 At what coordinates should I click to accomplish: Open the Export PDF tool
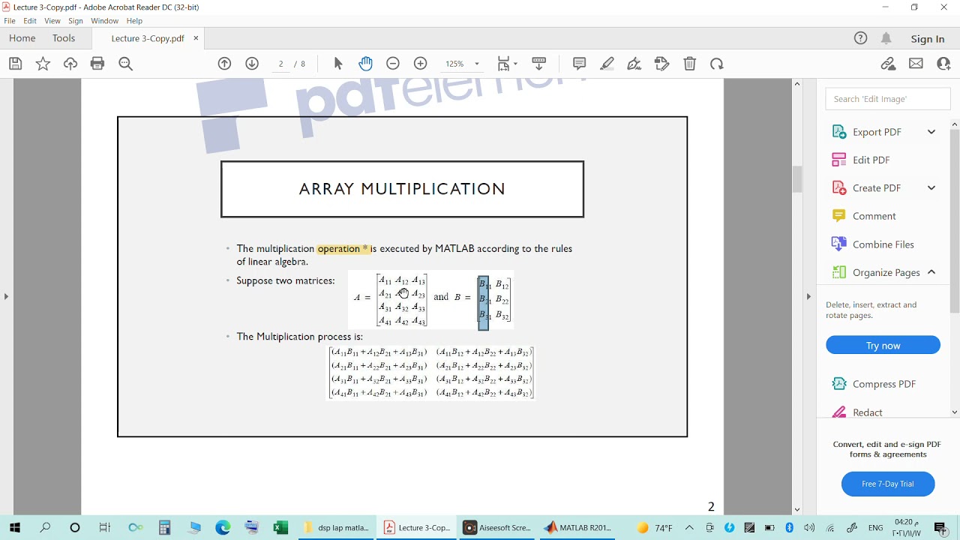(868, 132)
